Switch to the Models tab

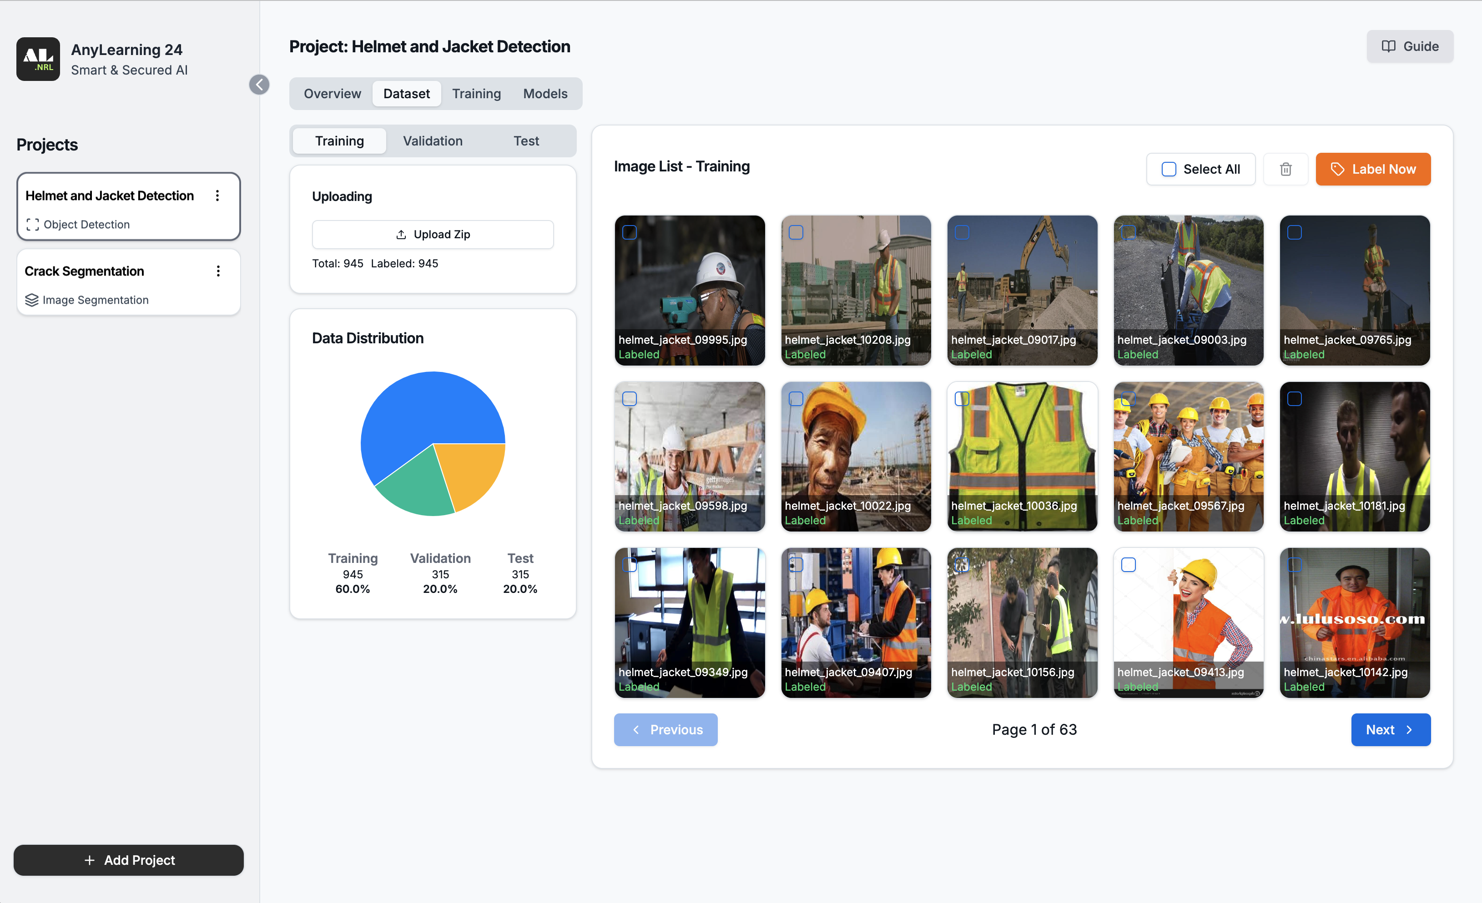click(x=545, y=94)
